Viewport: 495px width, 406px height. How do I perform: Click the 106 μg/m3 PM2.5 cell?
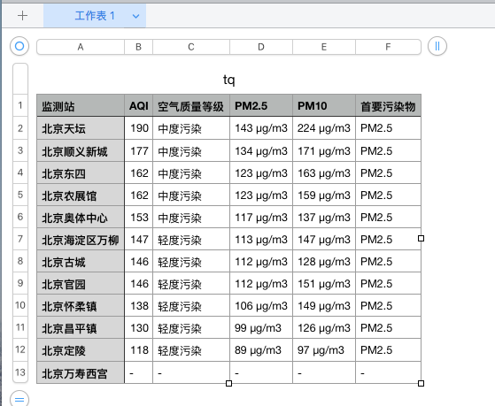click(261, 305)
